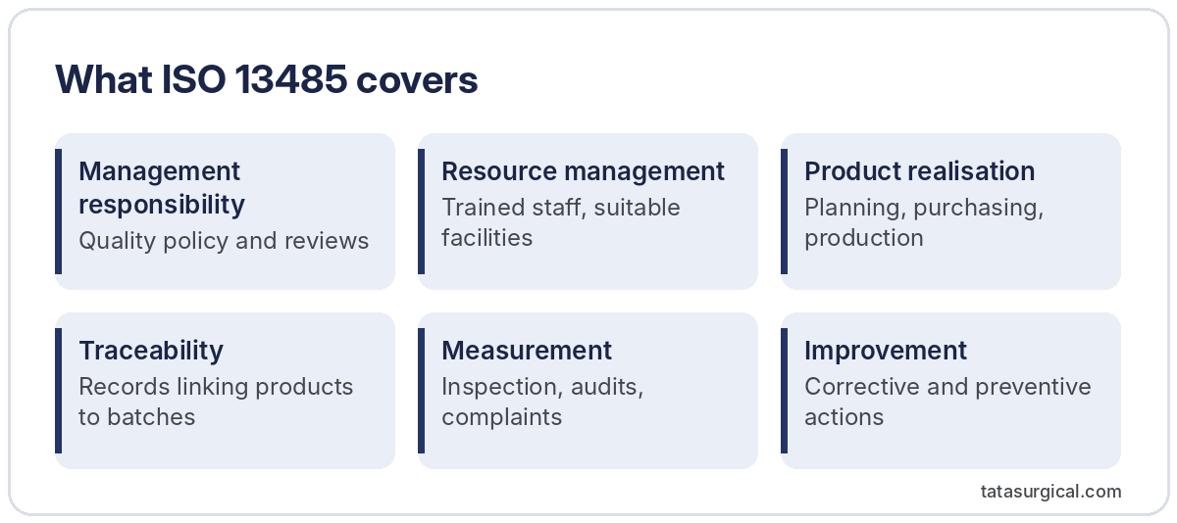Select the 'Management responsibility' card title

tap(162, 188)
